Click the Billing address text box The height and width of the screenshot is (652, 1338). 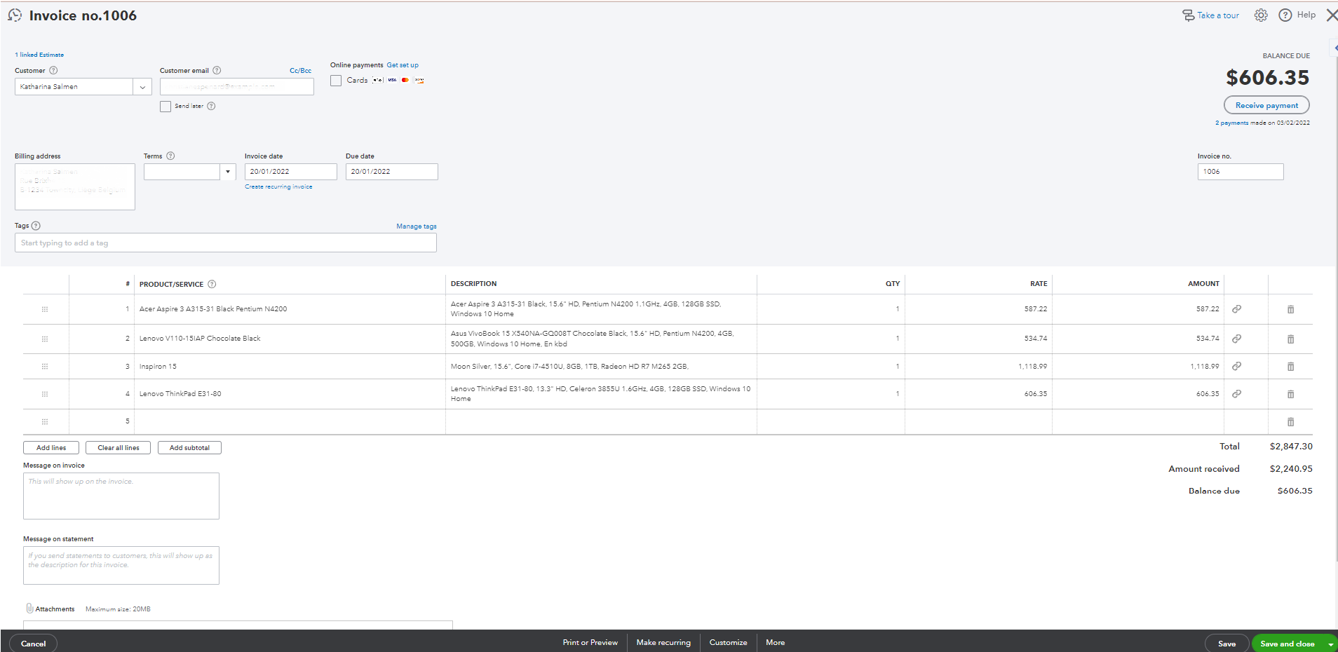click(x=75, y=186)
